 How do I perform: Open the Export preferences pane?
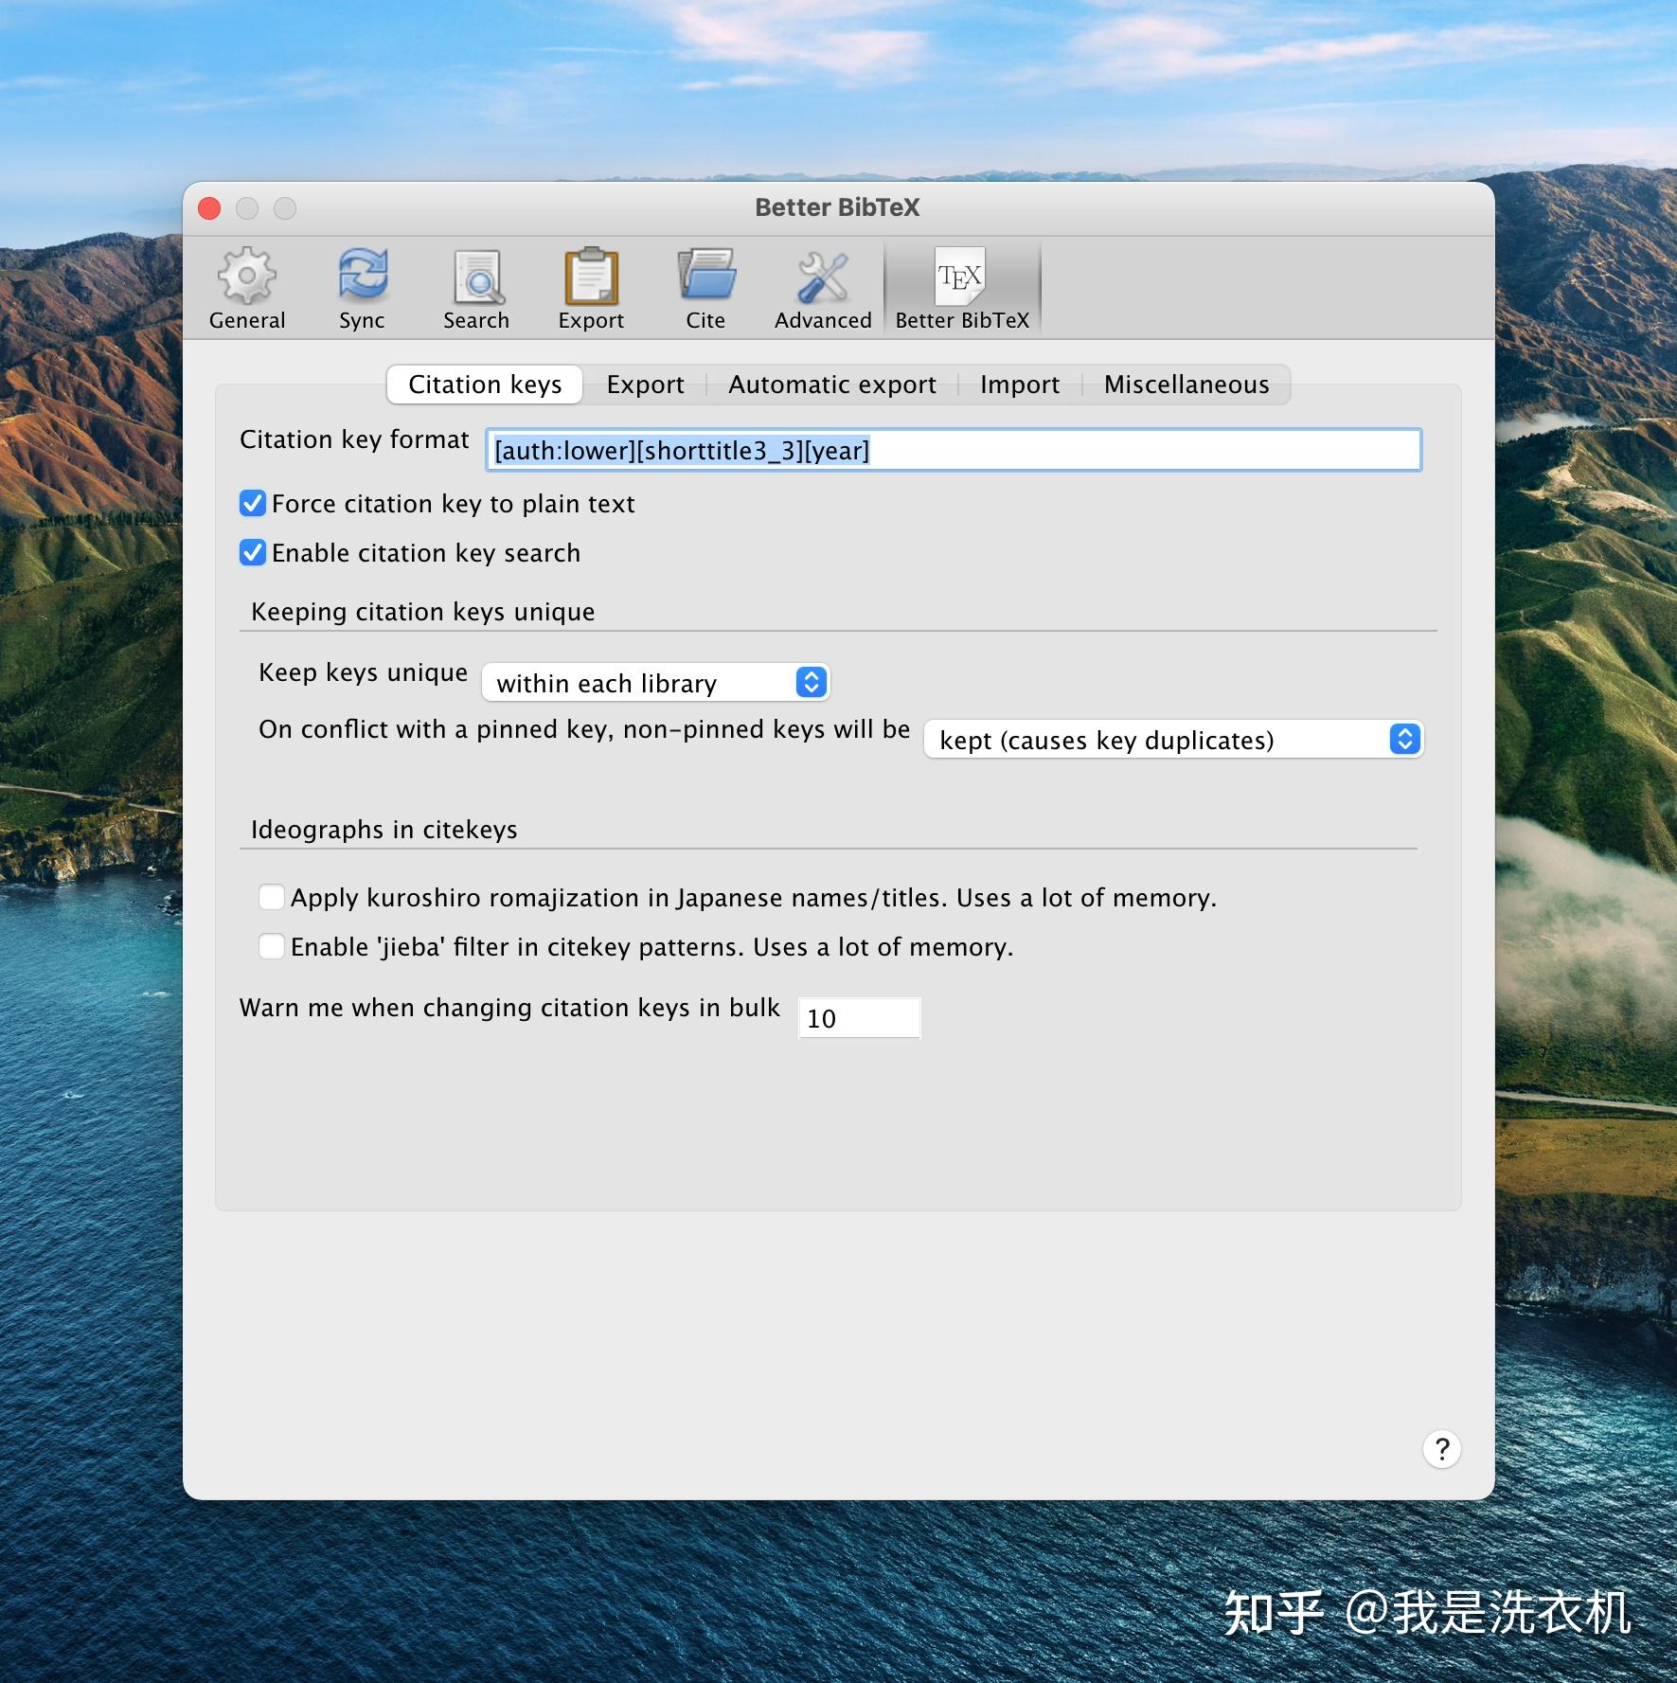pos(590,284)
